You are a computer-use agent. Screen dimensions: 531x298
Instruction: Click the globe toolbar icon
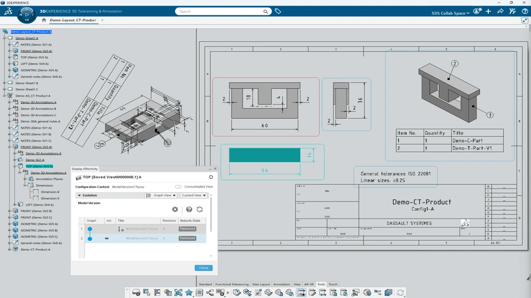pos(367,292)
